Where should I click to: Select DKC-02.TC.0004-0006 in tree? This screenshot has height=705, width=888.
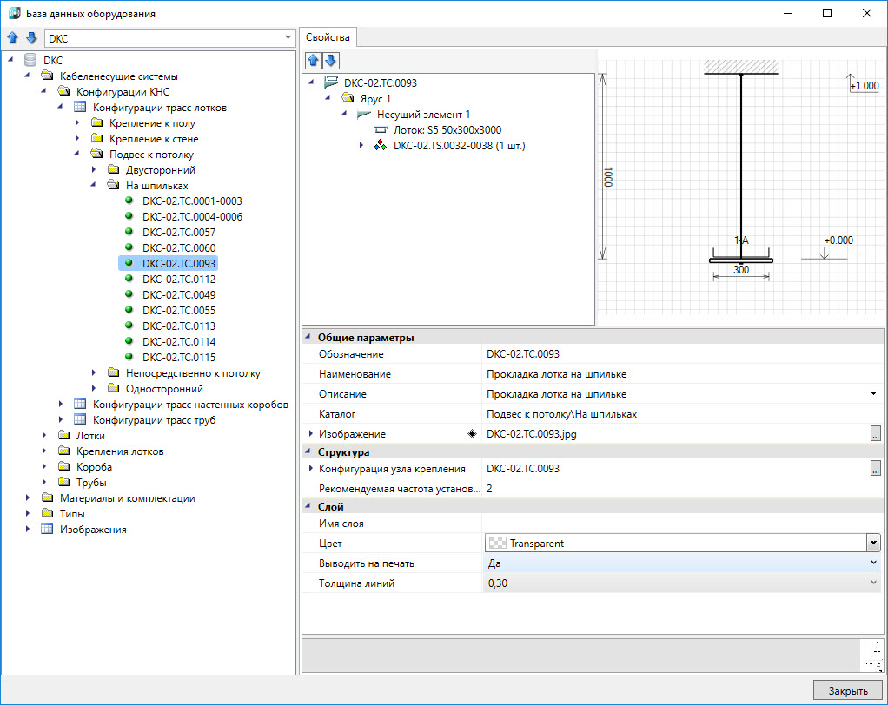coord(192,216)
